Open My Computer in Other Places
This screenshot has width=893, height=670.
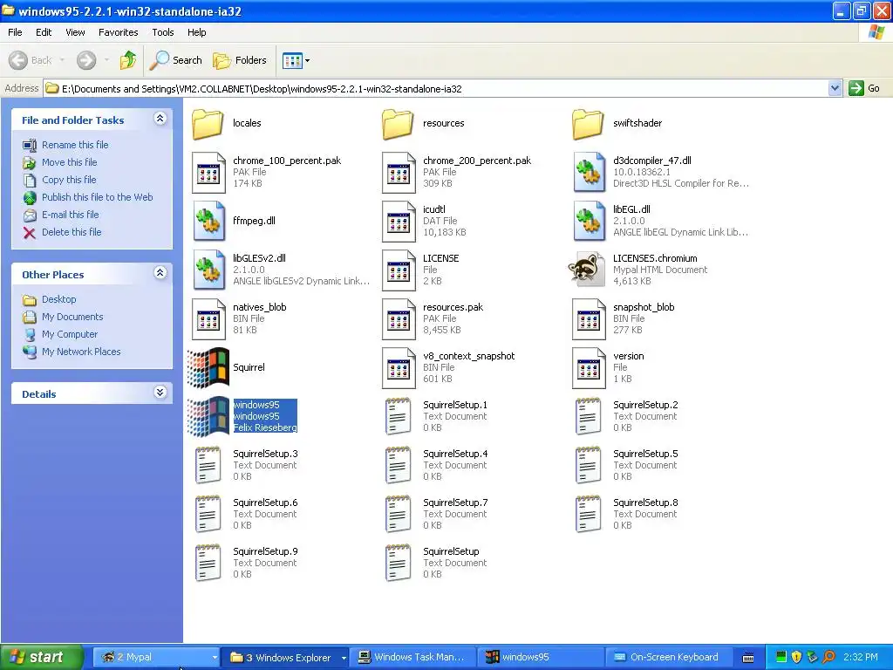(x=70, y=334)
